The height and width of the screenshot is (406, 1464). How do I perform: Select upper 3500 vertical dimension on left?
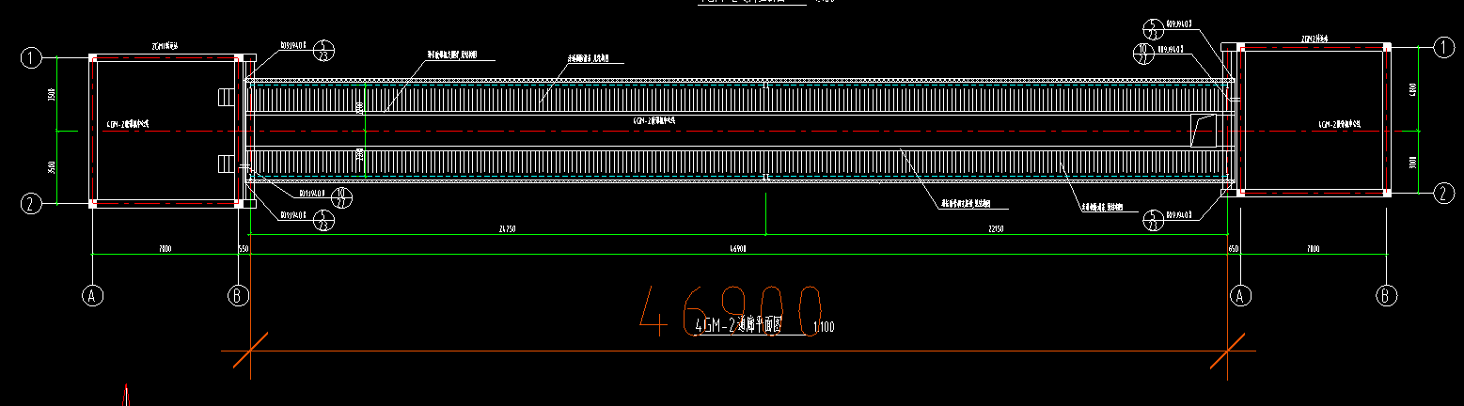tap(53, 94)
